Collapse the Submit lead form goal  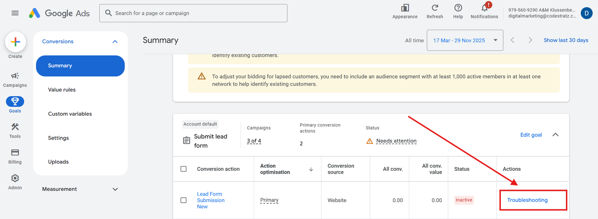tap(555, 135)
